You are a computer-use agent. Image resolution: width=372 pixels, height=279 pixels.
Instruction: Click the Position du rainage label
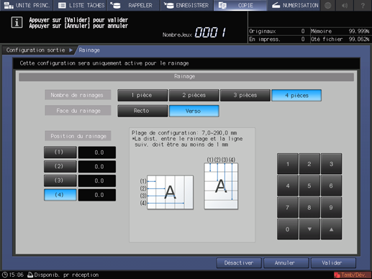(x=78, y=136)
